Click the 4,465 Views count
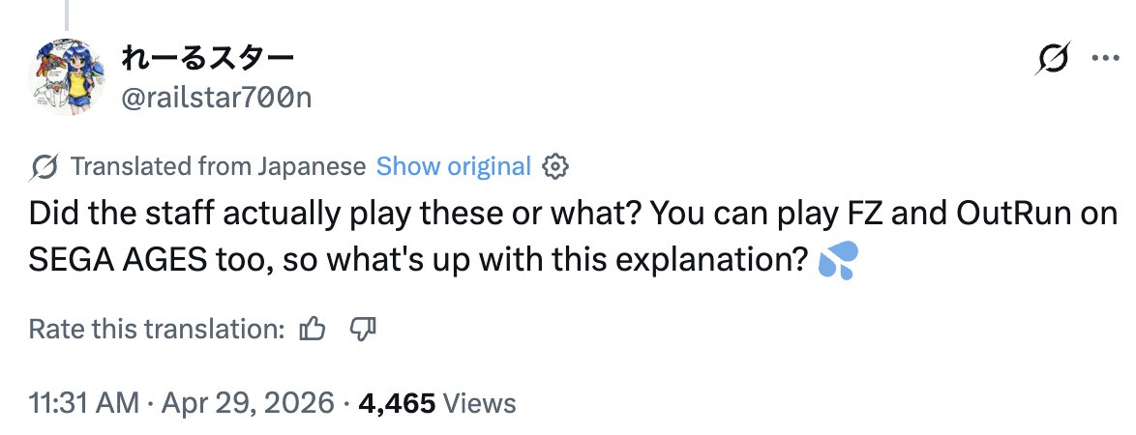Image resolution: width=1136 pixels, height=435 pixels. pos(437,403)
